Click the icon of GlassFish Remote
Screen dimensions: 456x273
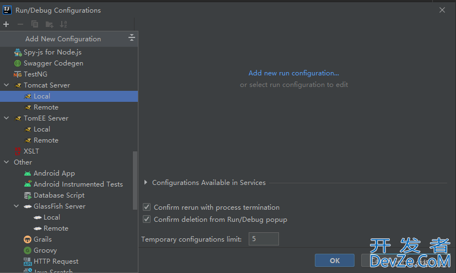tap(37, 228)
